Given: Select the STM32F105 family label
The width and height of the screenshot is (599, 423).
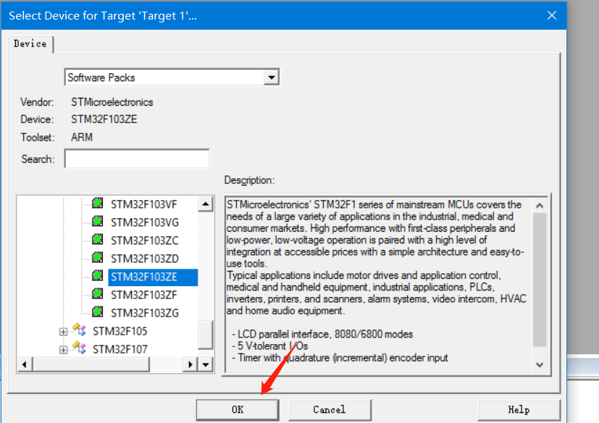Looking at the screenshot, I should tap(120, 331).
